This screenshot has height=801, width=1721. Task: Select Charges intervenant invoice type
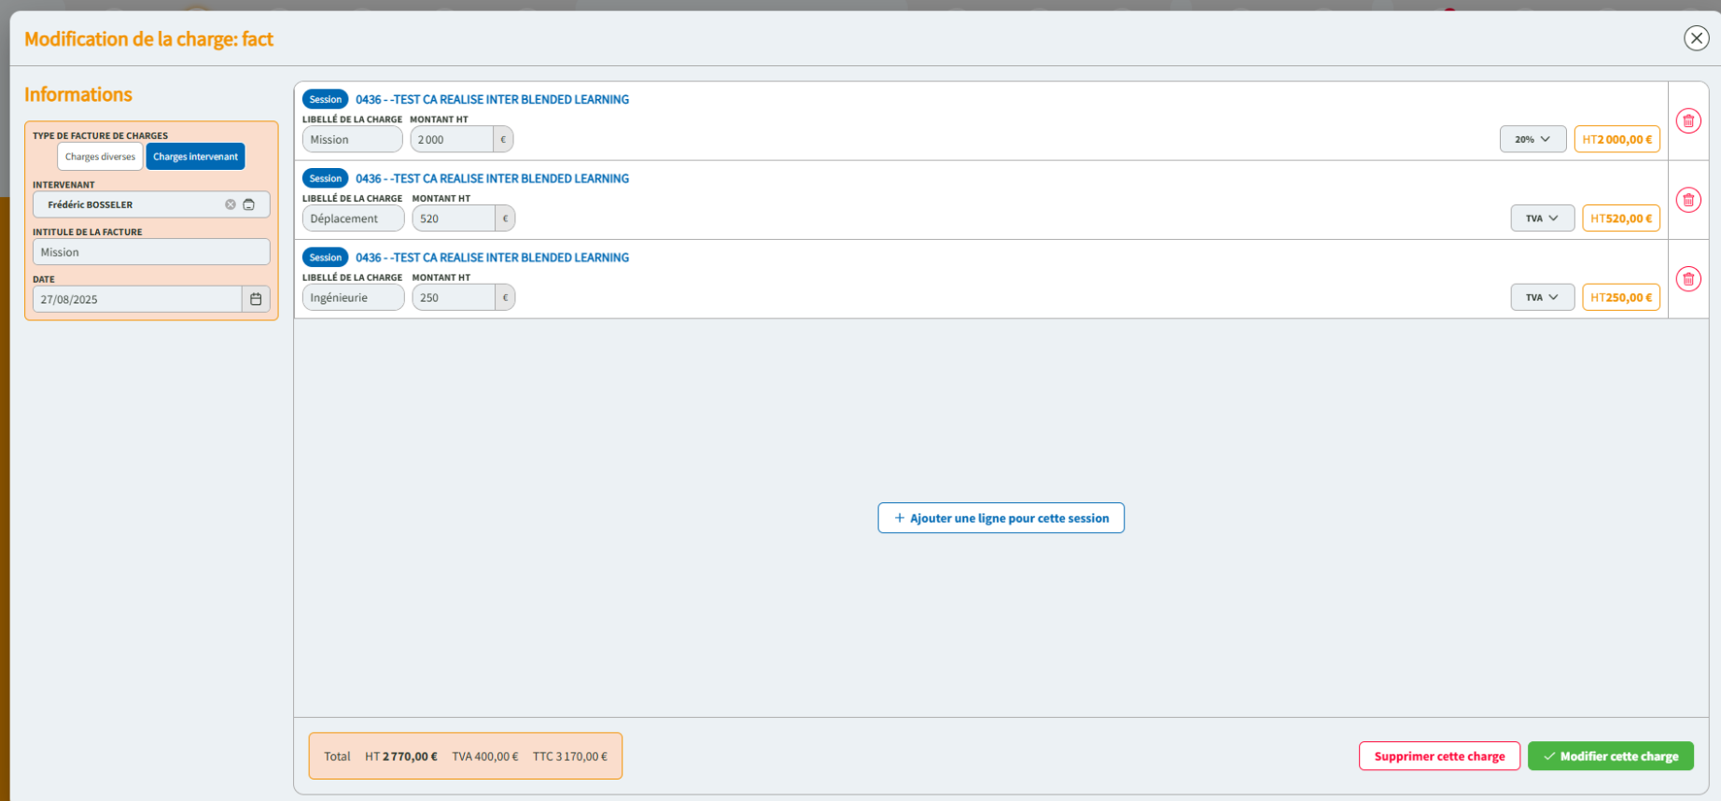pyautogui.click(x=195, y=157)
